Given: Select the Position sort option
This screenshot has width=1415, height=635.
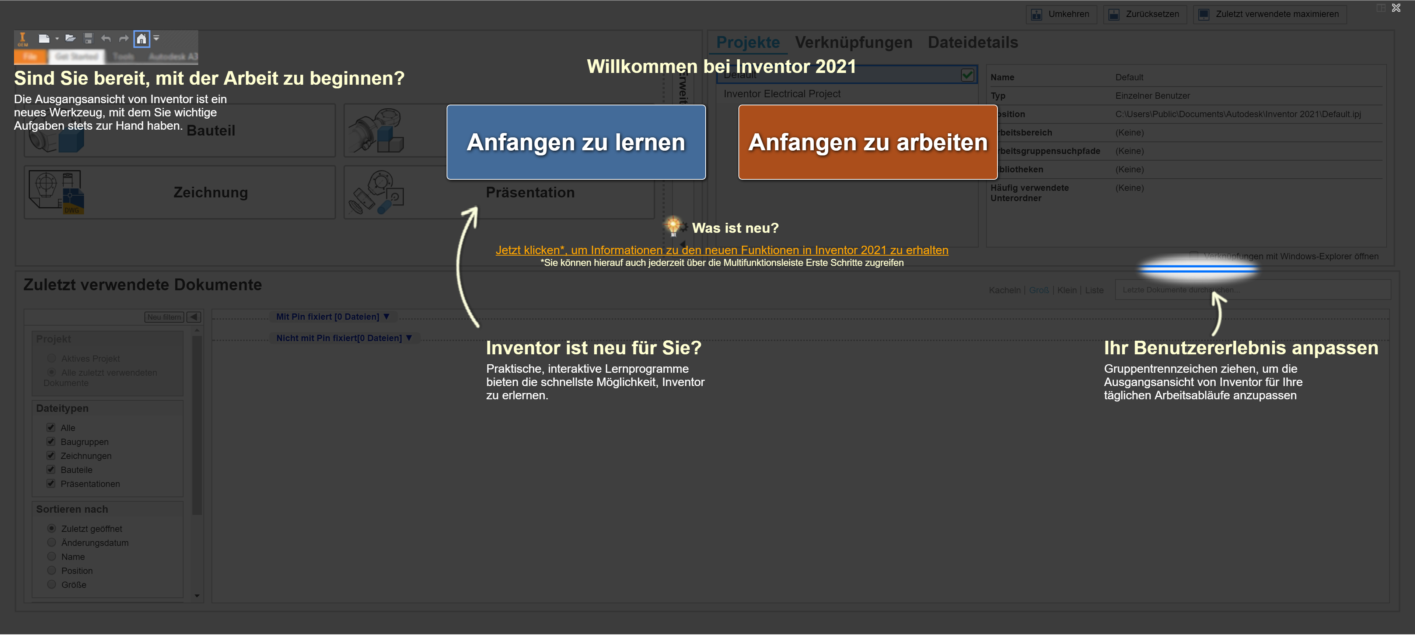Looking at the screenshot, I should (52, 570).
